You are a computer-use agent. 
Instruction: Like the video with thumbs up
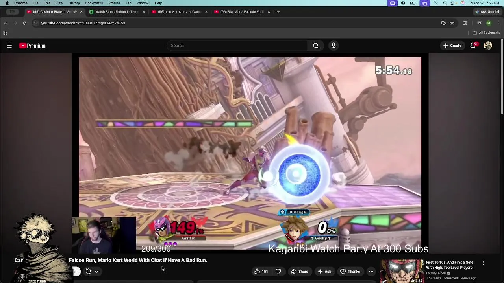(261, 271)
